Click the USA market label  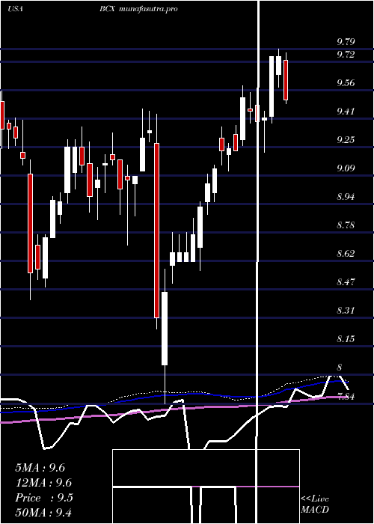(15, 9)
